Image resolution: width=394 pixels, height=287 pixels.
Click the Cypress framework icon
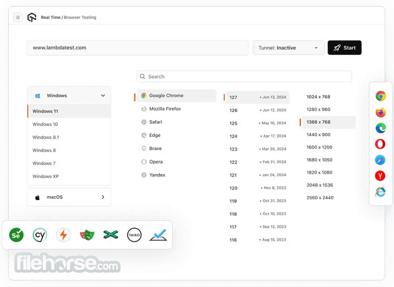[40, 235]
